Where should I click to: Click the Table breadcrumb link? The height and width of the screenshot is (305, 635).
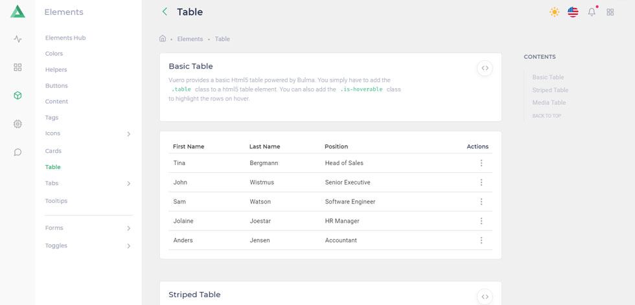[222, 39]
